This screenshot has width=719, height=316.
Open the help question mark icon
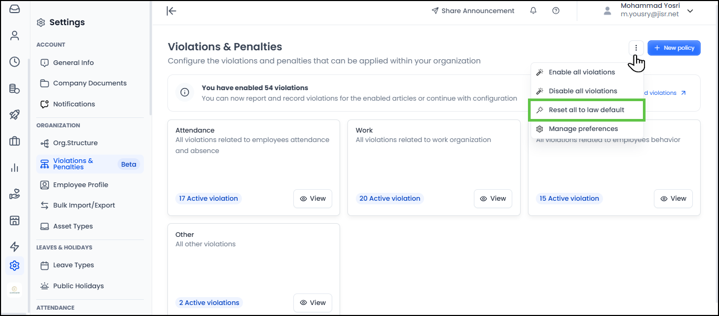[x=556, y=11]
